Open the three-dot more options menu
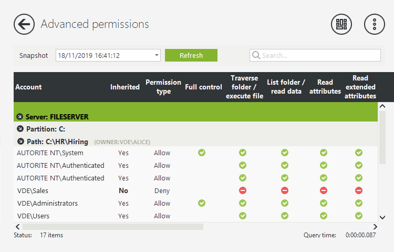The image size is (394, 252). click(x=375, y=24)
